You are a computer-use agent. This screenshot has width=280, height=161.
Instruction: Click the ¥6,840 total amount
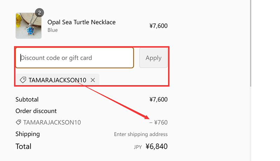156,146
